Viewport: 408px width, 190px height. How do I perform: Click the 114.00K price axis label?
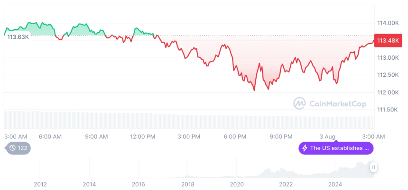click(x=388, y=23)
